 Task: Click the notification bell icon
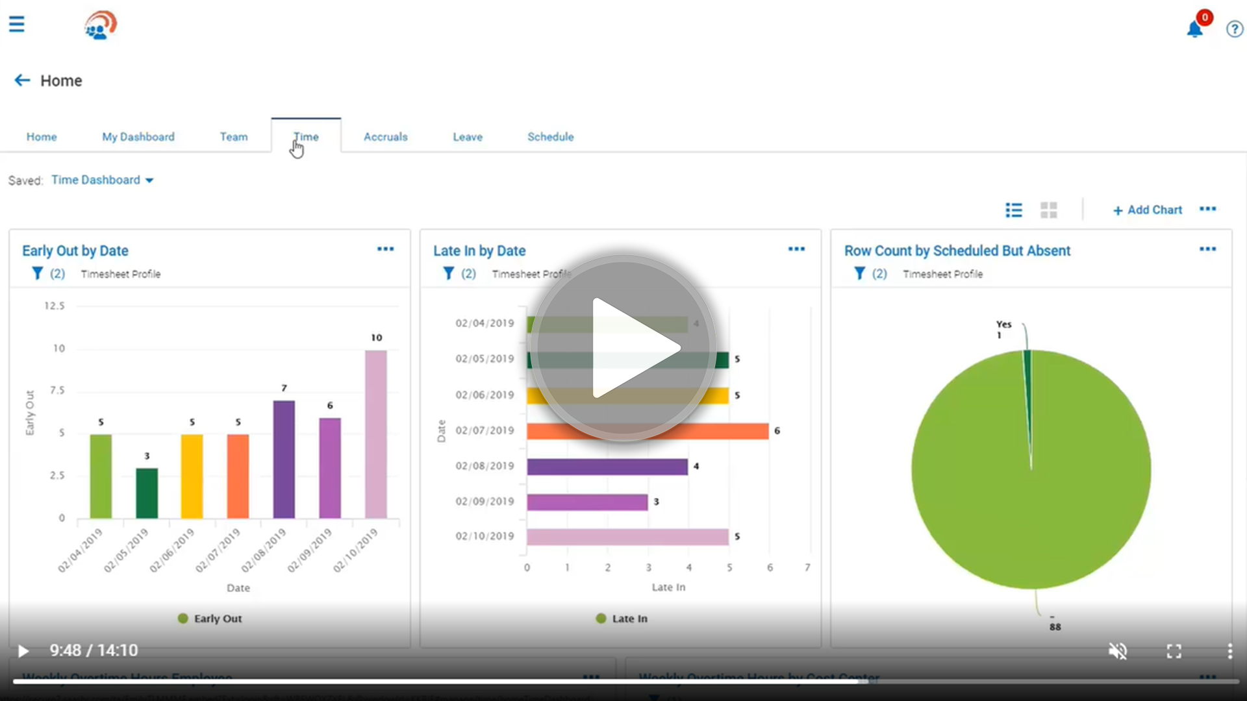point(1195,30)
